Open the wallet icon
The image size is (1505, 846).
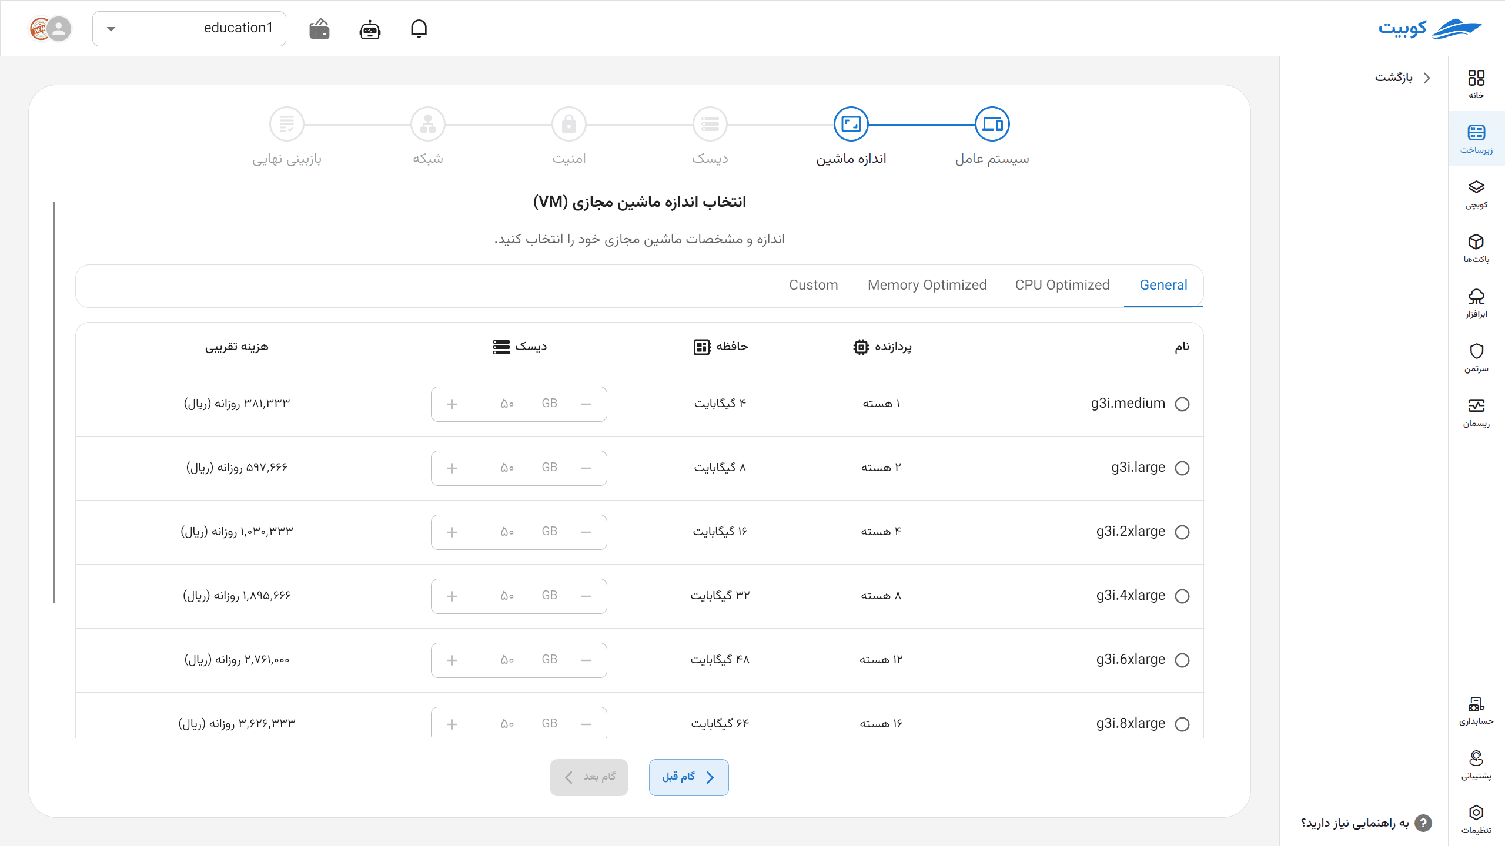point(319,29)
